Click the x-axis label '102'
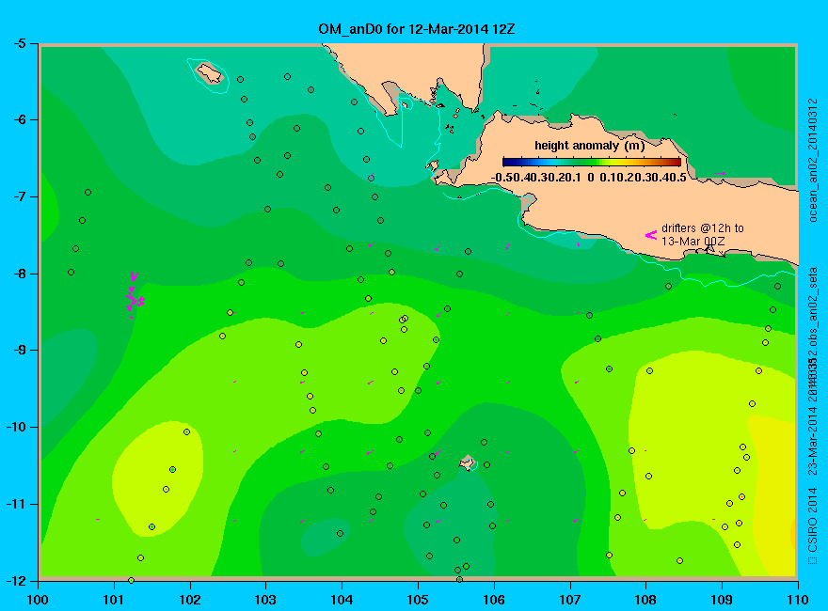 pos(189,600)
